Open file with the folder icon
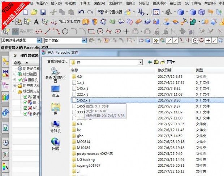The width and height of the screenshot is (224, 176). [x=34, y=12]
